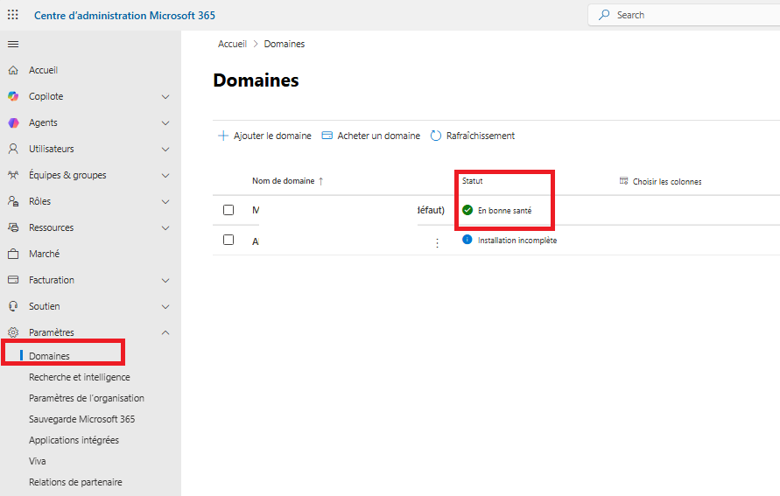Click the Choisir les colonnes column icon
The width and height of the screenshot is (780, 496).
click(623, 181)
